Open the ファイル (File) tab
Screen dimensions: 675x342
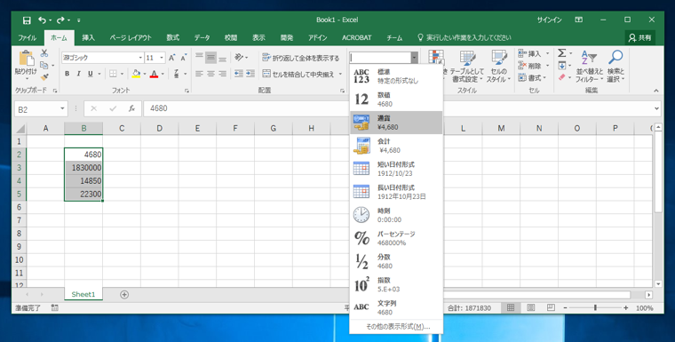point(28,38)
